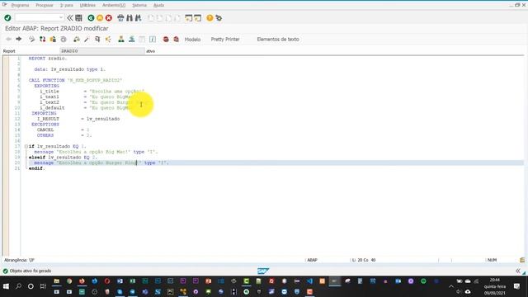Click the yellow Exit icon
This screenshot has width=528, height=297.
(x=100, y=18)
